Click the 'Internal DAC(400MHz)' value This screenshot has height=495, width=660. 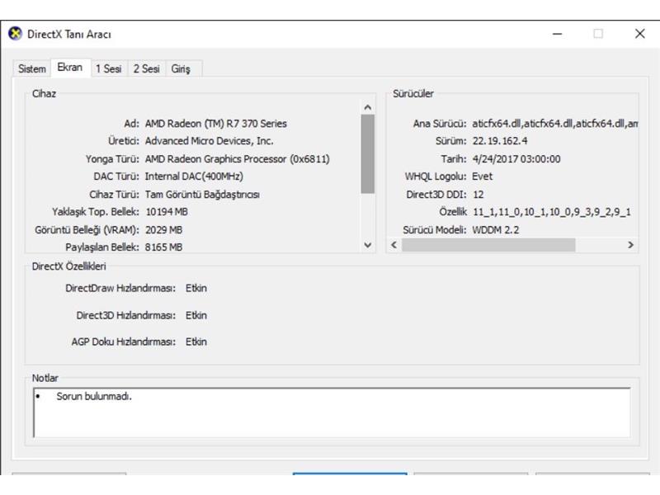point(194,177)
